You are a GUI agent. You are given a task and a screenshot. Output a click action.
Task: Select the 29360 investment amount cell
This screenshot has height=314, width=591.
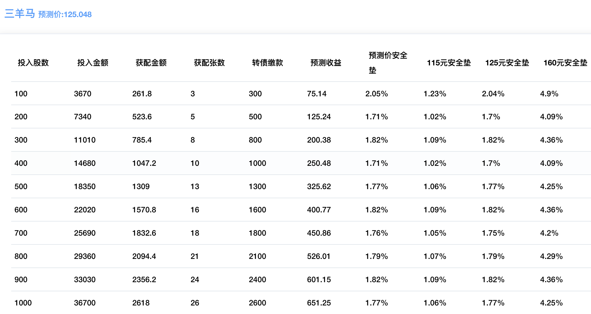tap(85, 256)
